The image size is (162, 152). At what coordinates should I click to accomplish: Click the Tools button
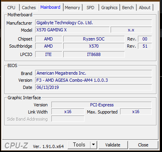pos(79,145)
